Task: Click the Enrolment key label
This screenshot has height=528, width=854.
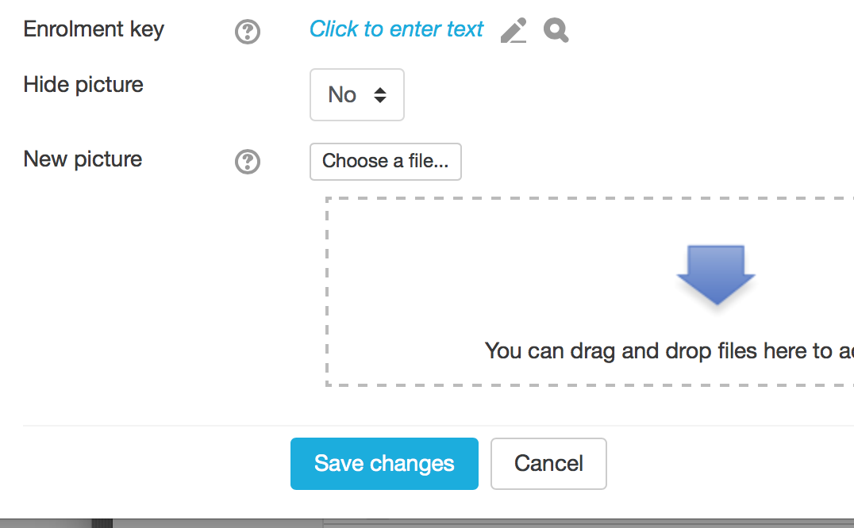Action: point(94,29)
